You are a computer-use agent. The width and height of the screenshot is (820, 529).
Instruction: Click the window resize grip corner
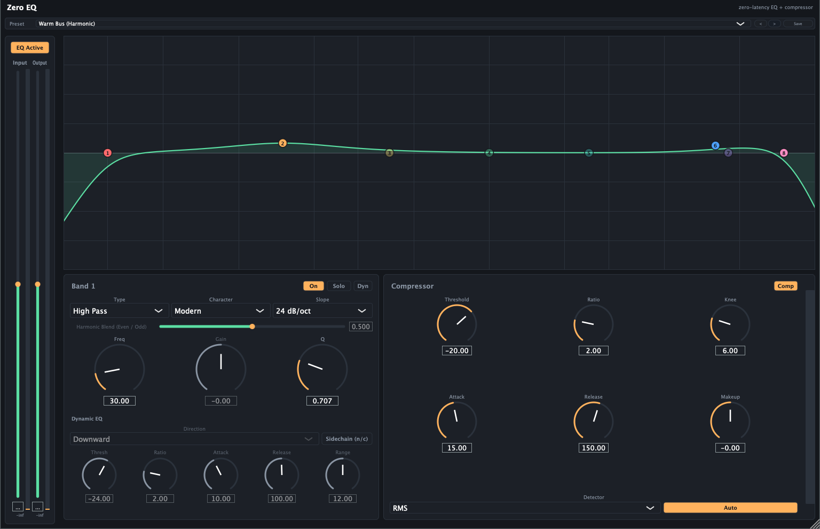[x=815, y=524]
